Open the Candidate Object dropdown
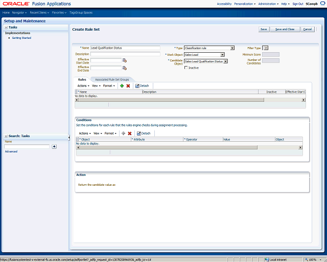Viewport: 327px width, 262px height. pos(226,61)
